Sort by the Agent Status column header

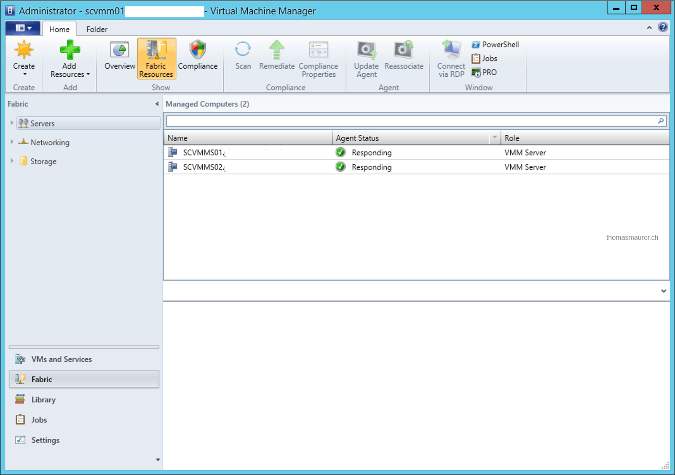click(x=411, y=138)
